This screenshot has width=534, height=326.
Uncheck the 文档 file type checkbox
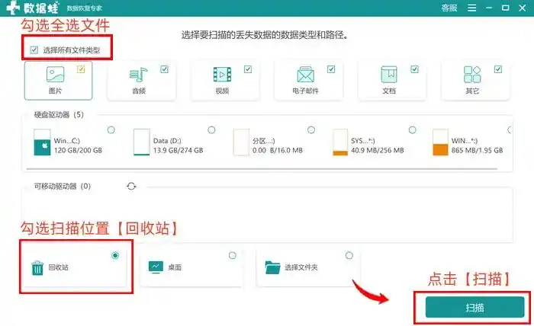pyautogui.click(x=414, y=69)
